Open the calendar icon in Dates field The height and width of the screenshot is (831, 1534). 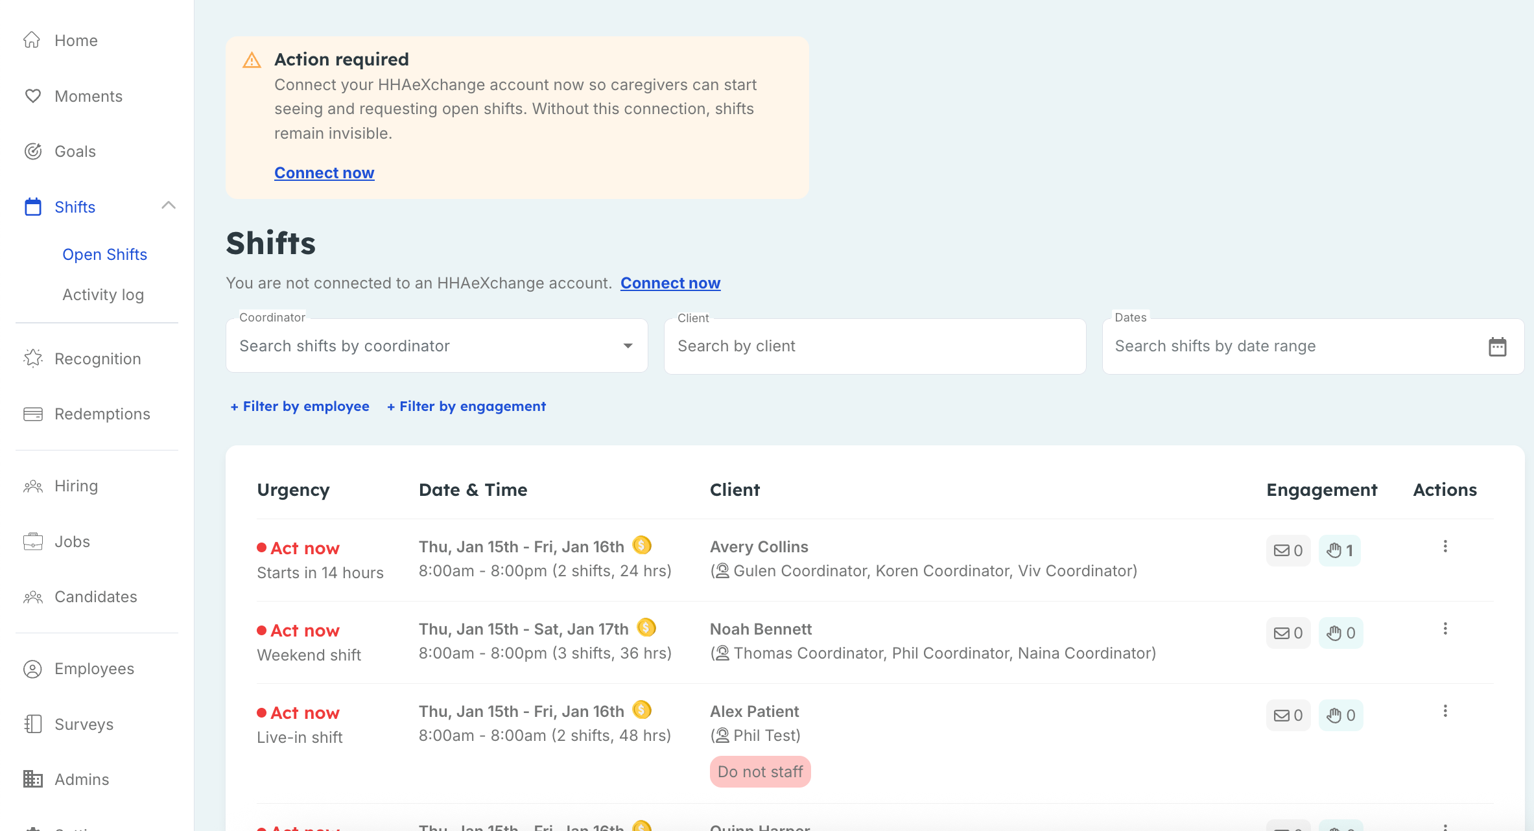click(1498, 347)
